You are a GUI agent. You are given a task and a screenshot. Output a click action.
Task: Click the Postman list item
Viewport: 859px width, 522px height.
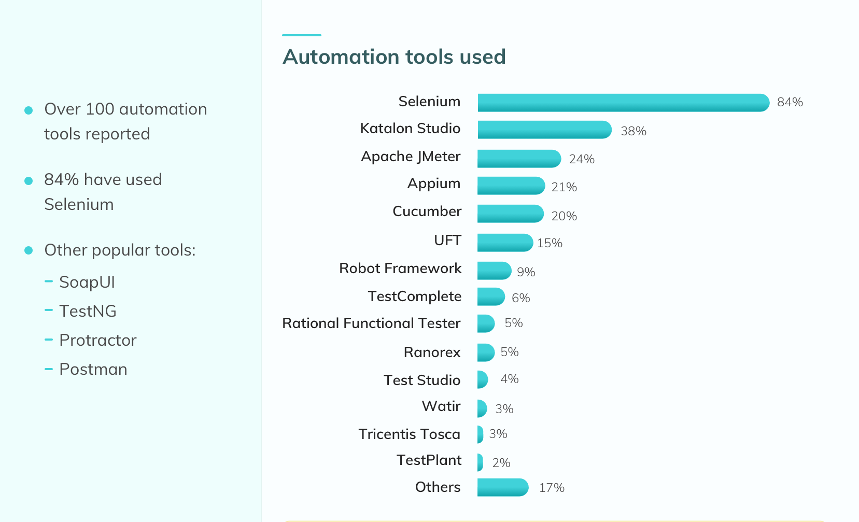(93, 369)
